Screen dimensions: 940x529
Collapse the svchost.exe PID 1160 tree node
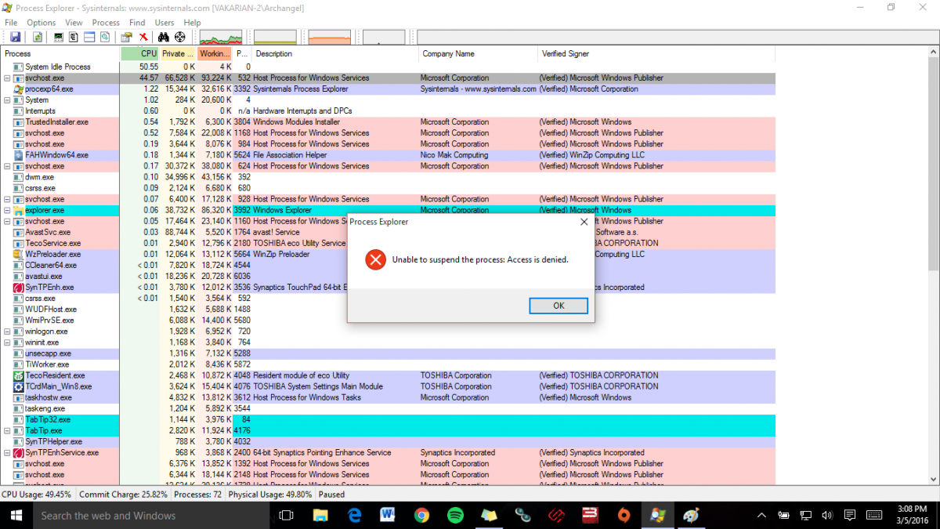[7, 221]
